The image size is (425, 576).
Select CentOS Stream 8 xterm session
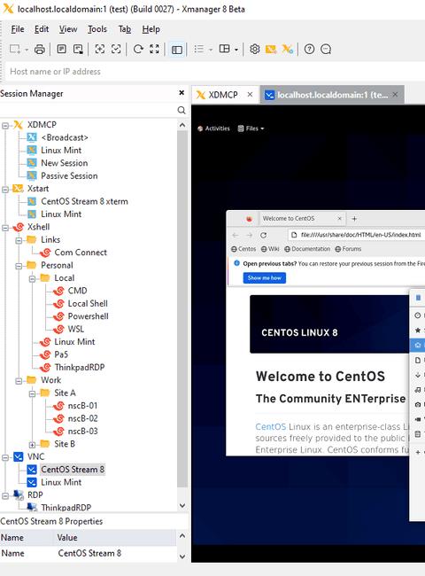pyautogui.click(x=84, y=201)
